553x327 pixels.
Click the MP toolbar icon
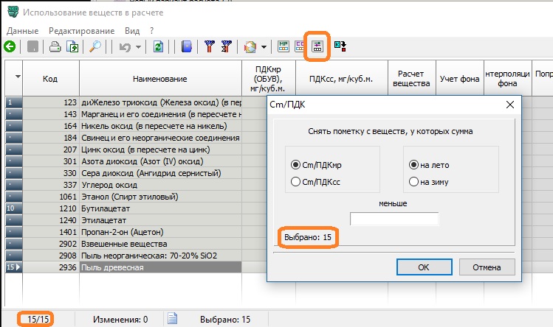coord(283,46)
